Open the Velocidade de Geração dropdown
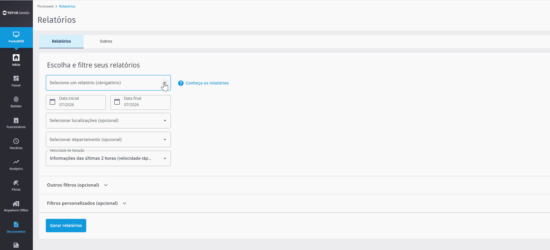Image resolution: width=550 pixels, height=250 pixels. pos(108,158)
